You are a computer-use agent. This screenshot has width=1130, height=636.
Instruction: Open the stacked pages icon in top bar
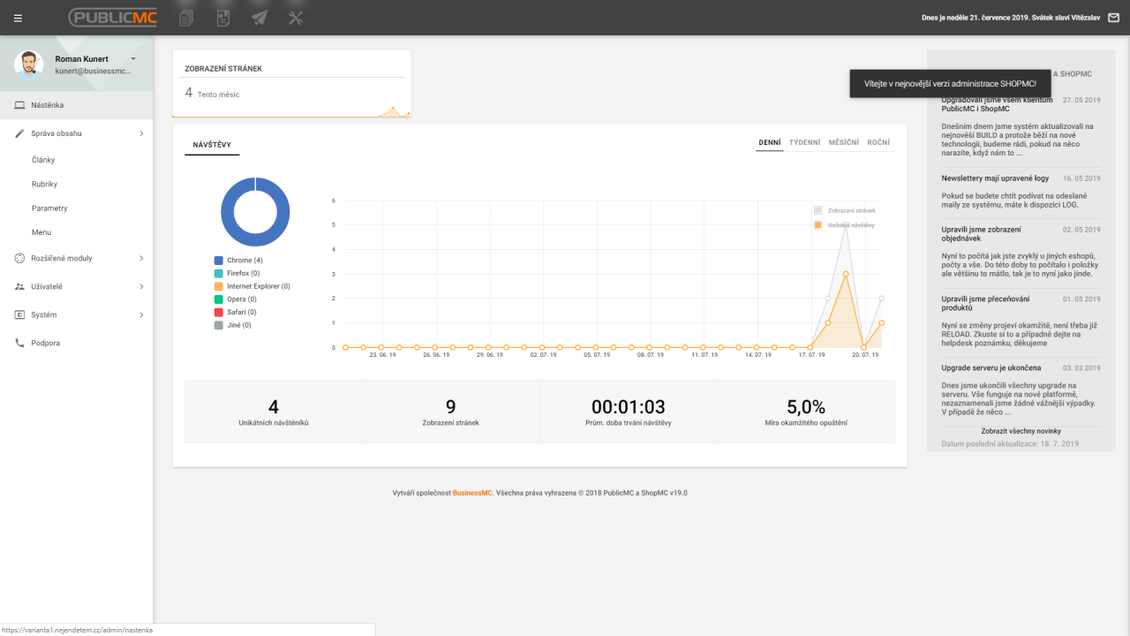185,18
